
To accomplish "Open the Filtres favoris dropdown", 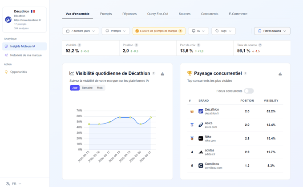I will click(272, 31).
